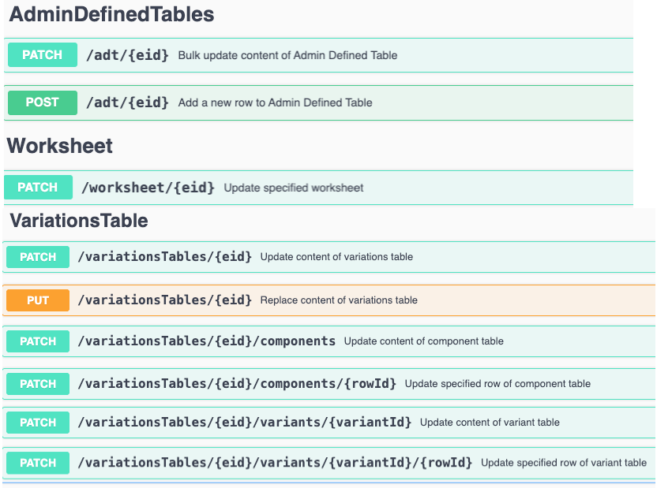The width and height of the screenshot is (657, 488).
Task: Click the PATCH badge for /adt/{eid}
Action: coord(43,55)
